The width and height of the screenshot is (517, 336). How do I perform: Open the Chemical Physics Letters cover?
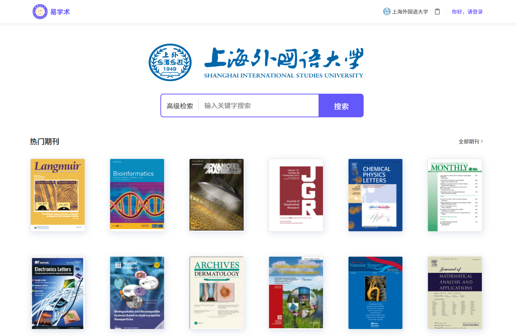point(375,195)
